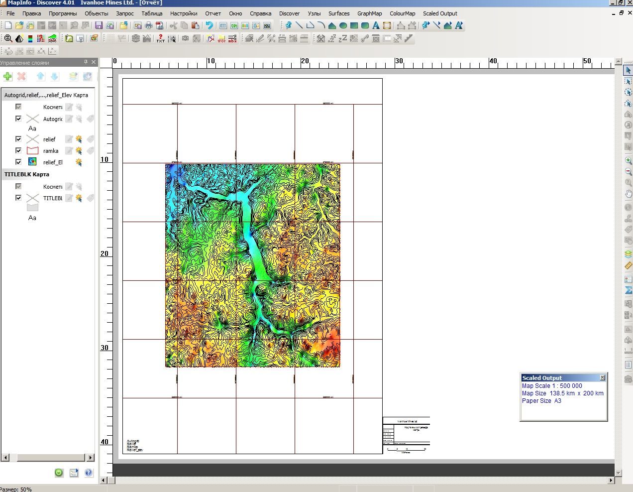Click the relief_Elev colour grid swatch
This screenshot has height=492, width=633.
pos(32,162)
